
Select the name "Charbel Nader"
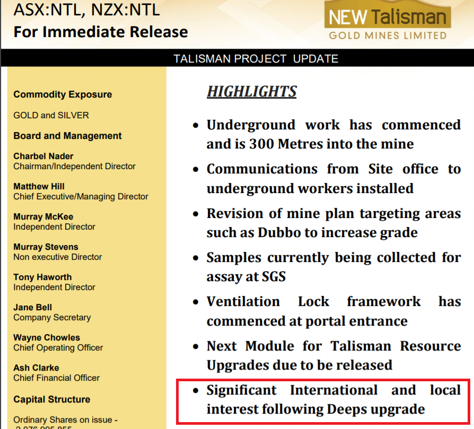point(43,156)
